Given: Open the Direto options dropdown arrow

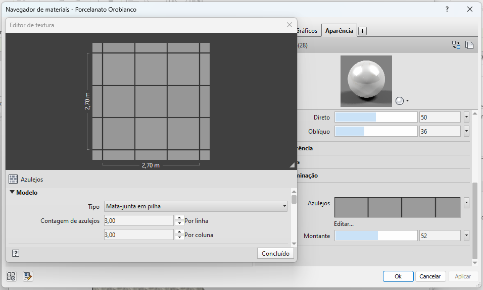Looking at the screenshot, I should pos(466,117).
